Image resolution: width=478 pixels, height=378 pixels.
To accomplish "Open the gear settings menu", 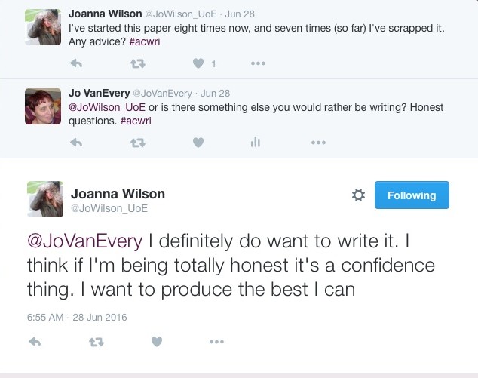I will tap(359, 195).
